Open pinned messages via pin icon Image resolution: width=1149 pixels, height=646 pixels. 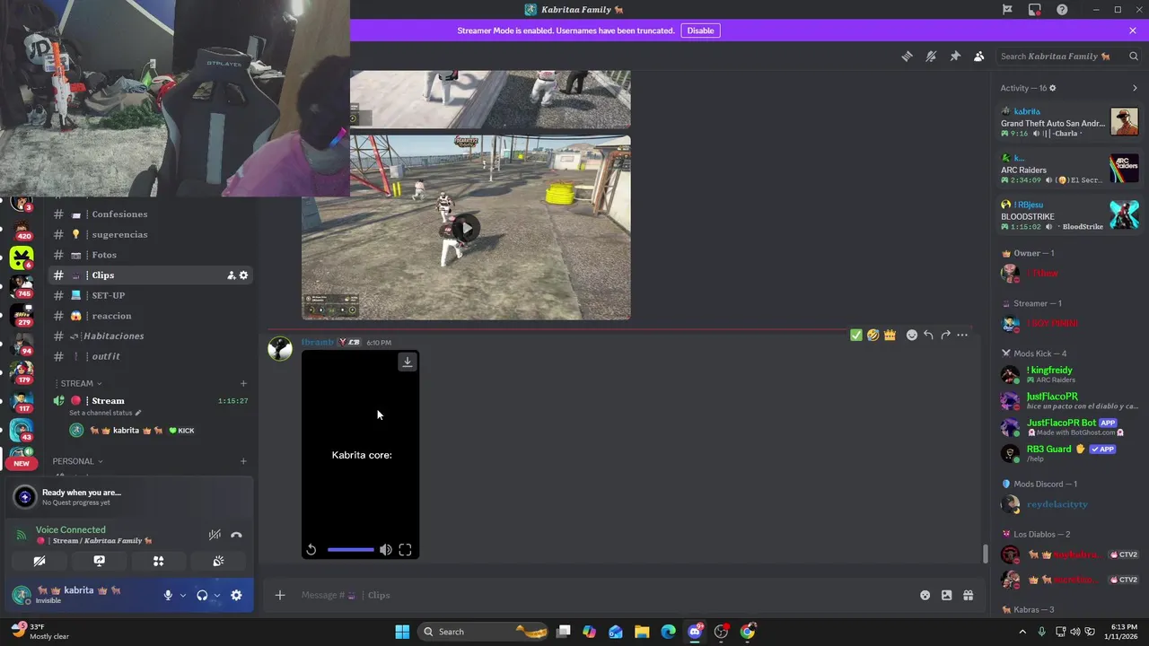[x=955, y=56]
